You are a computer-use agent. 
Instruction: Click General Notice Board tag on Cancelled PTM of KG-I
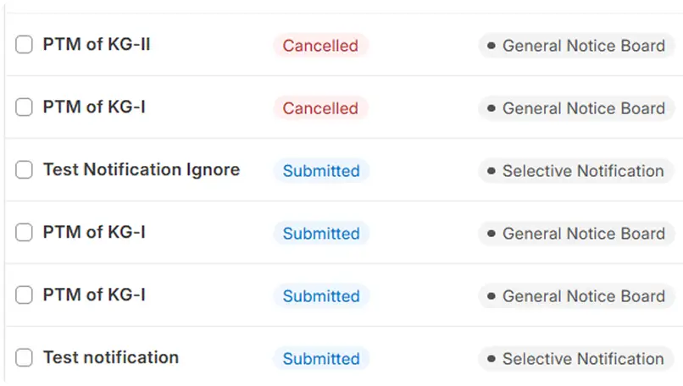[576, 108]
